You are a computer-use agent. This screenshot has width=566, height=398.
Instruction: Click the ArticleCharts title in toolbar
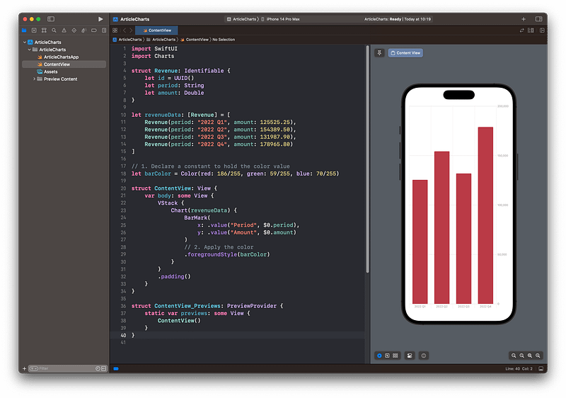[134, 19]
